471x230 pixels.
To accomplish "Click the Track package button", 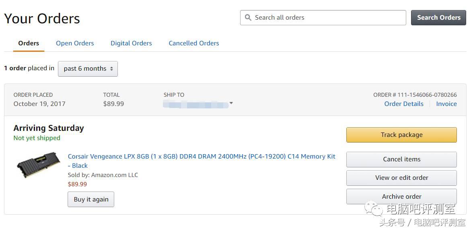I will pos(401,135).
